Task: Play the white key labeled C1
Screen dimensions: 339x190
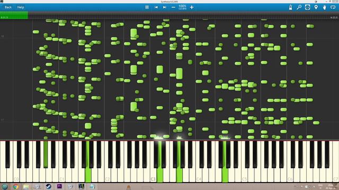Action: [x=62, y=161]
